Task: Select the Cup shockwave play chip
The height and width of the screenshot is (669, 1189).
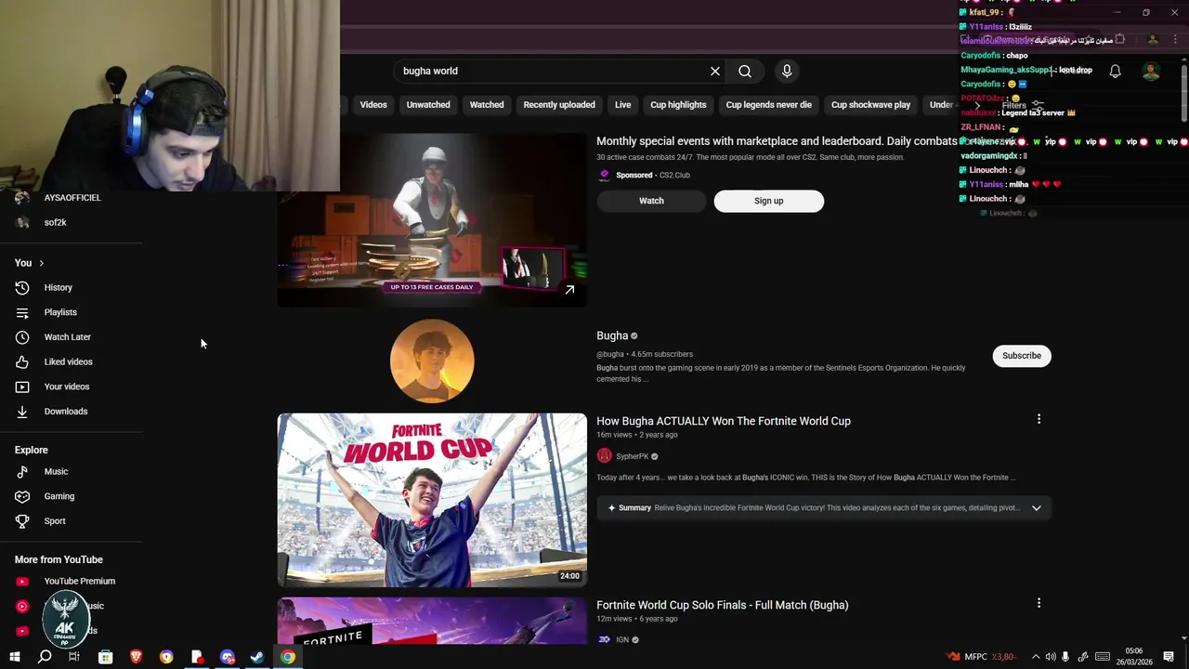Action: click(871, 105)
